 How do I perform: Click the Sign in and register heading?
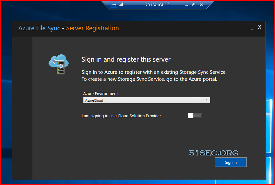(x=126, y=59)
